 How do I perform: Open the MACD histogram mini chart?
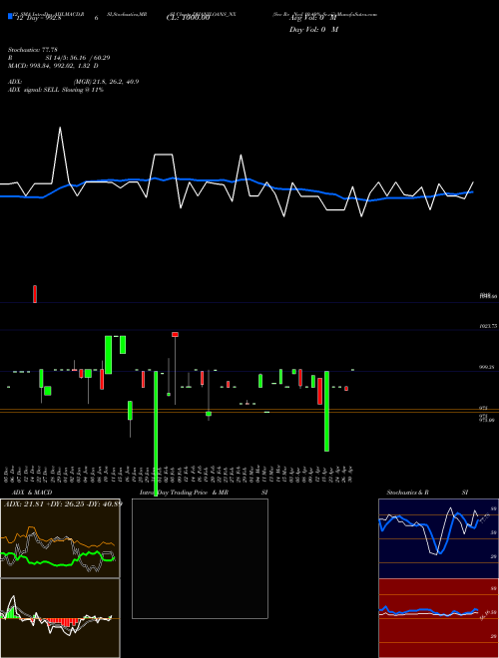[x=60, y=618]
